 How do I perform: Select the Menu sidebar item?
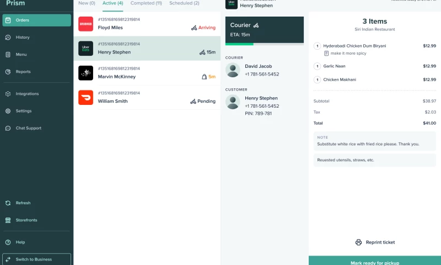[x=21, y=55]
